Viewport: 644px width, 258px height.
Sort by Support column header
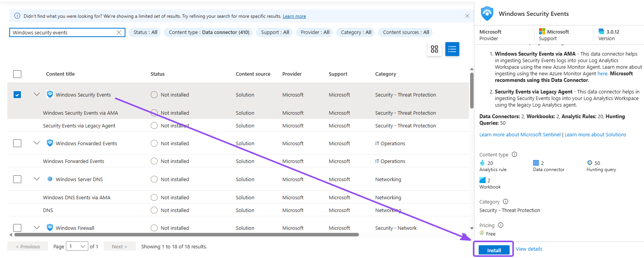[338, 74]
